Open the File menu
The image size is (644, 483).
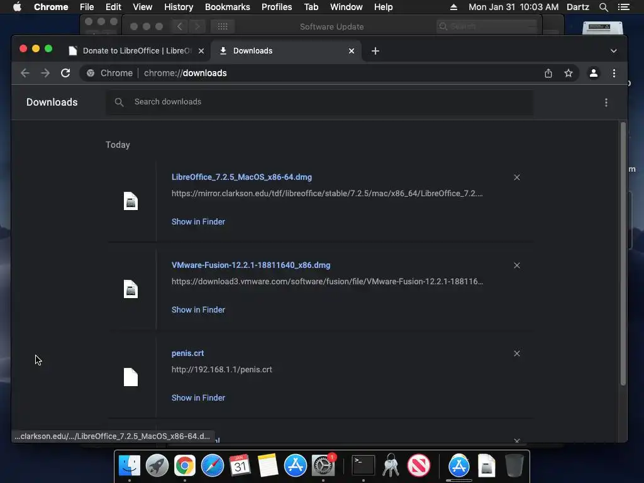[x=87, y=7]
